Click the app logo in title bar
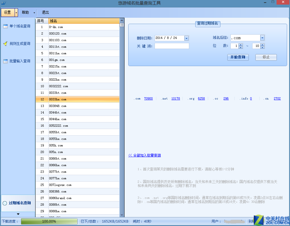Viewport: 290px width, 226px height. pos(3,3)
